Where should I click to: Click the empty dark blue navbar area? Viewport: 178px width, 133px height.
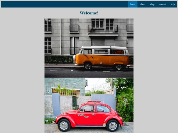click(65, 4)
